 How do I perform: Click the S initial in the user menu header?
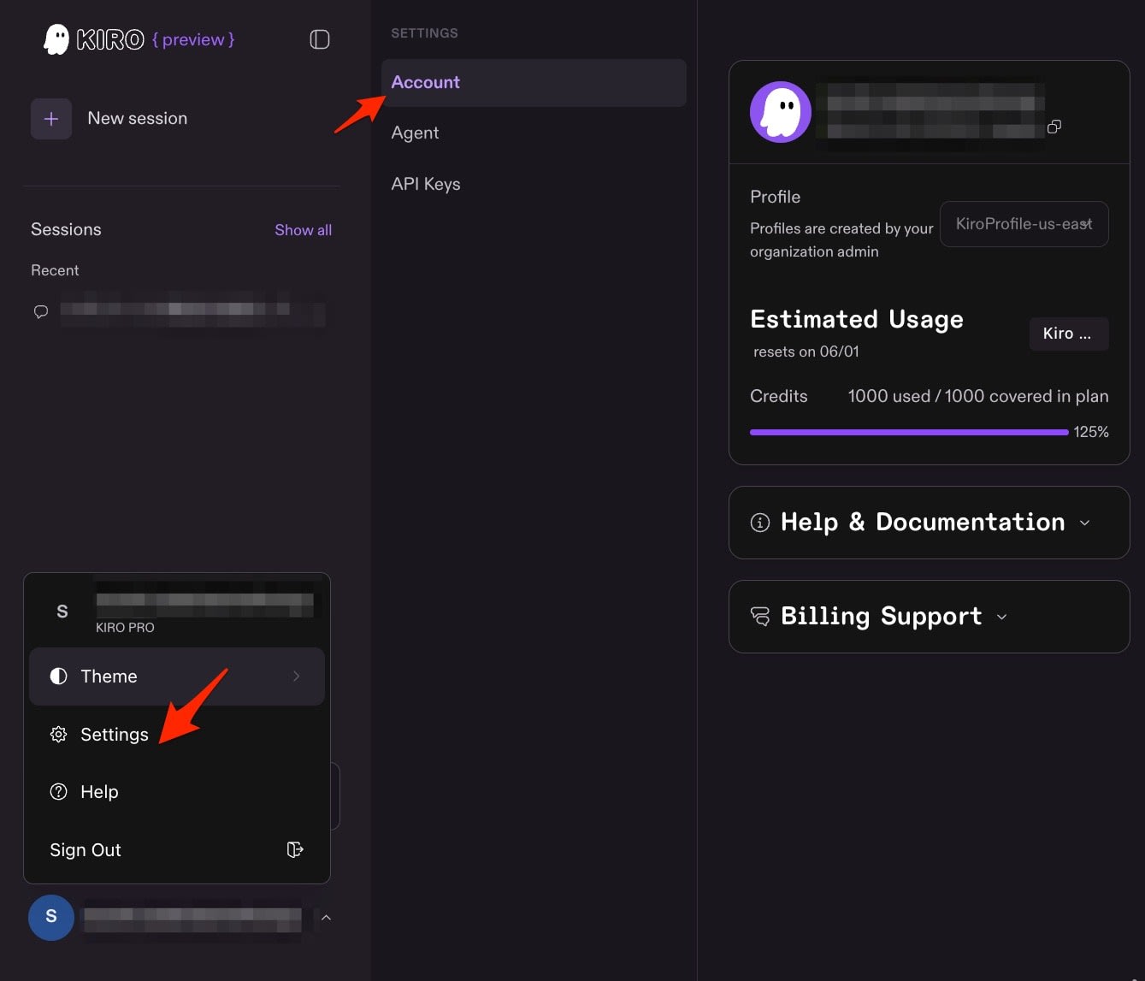coord(62,612)
